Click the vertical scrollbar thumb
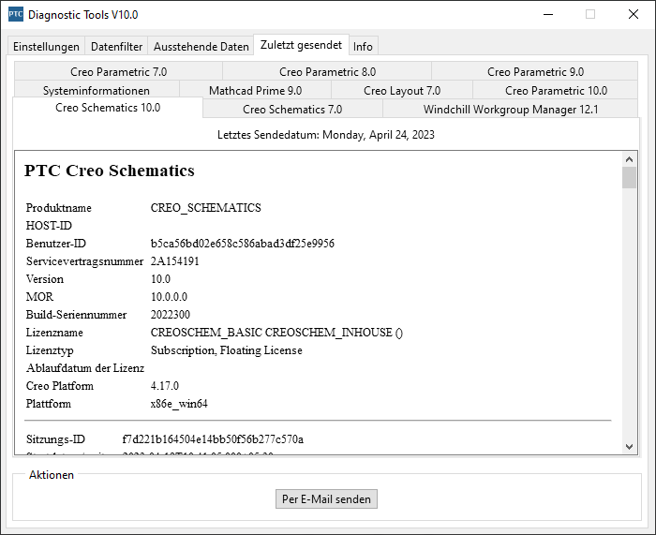The height and width of the screenshot is (535, 656). coord(629,178)
